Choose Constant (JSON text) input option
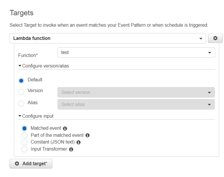The image size is (224, 177). [25, 142]
